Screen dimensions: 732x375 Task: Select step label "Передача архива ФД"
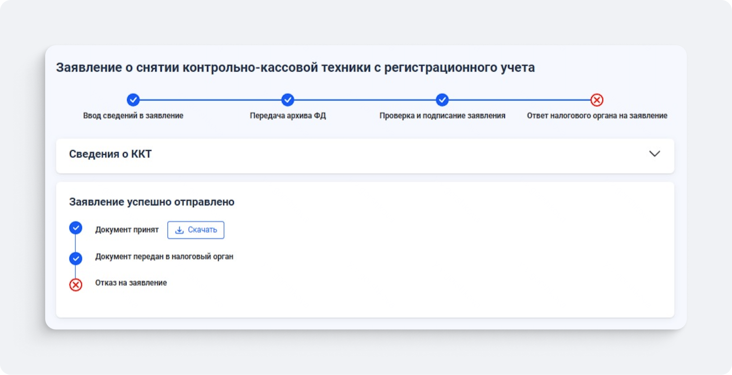(x=287, y=116)
